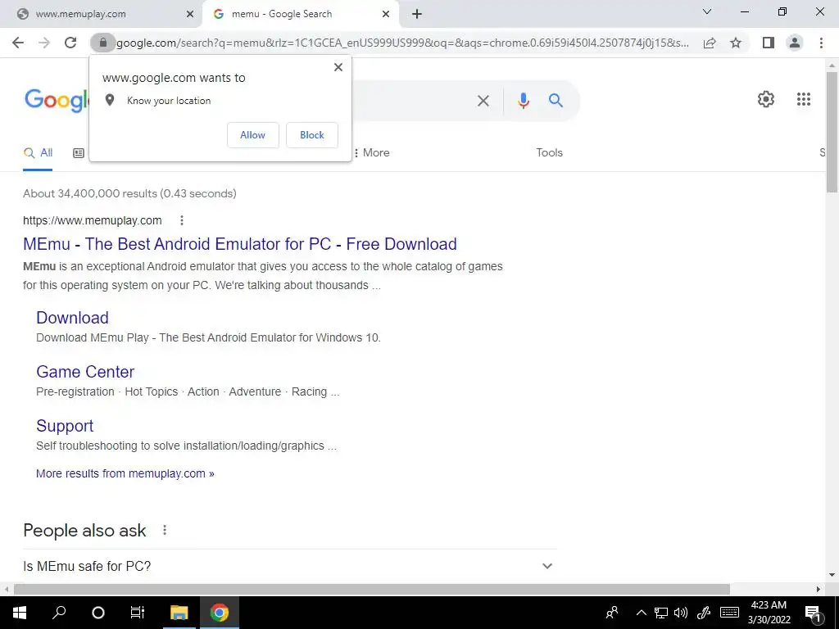Share this page using the share icon
Viewport: 839px width, 629px height.
pos(710,43)
